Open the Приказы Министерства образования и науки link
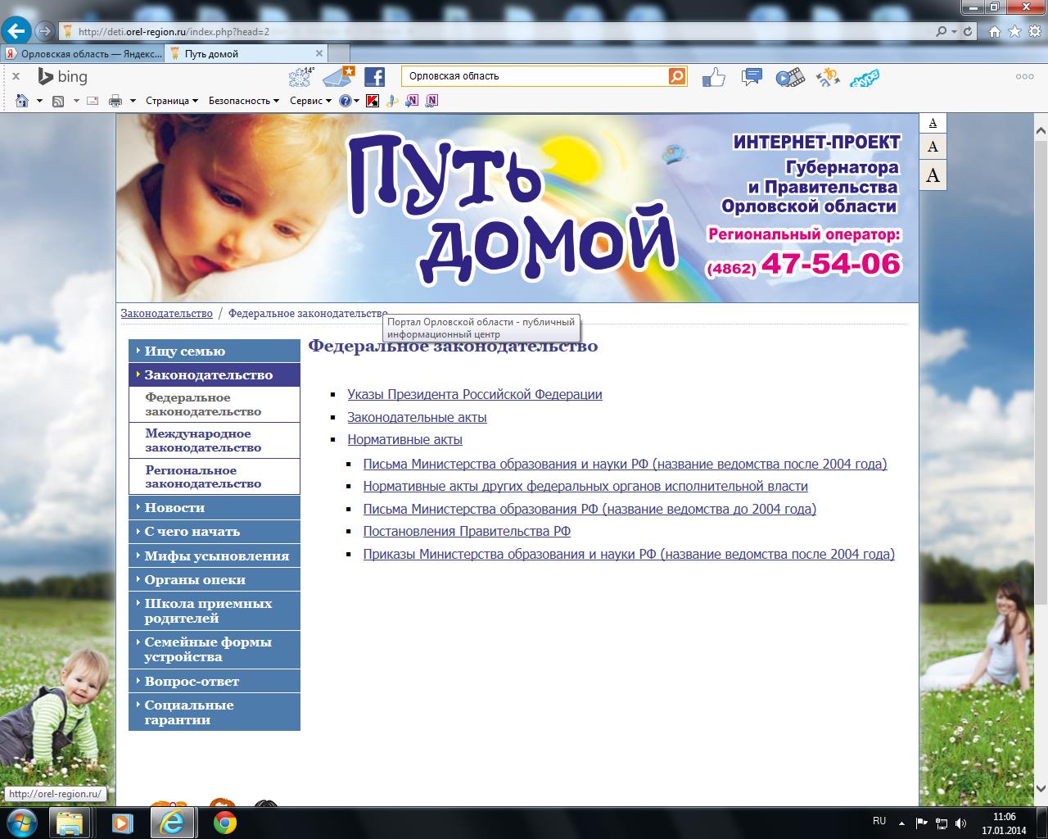The width and height of the screenshot is (1048, 839). pos(629,554)
